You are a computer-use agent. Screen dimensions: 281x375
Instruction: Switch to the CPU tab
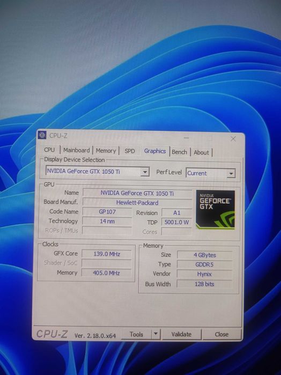click(49, 150)
